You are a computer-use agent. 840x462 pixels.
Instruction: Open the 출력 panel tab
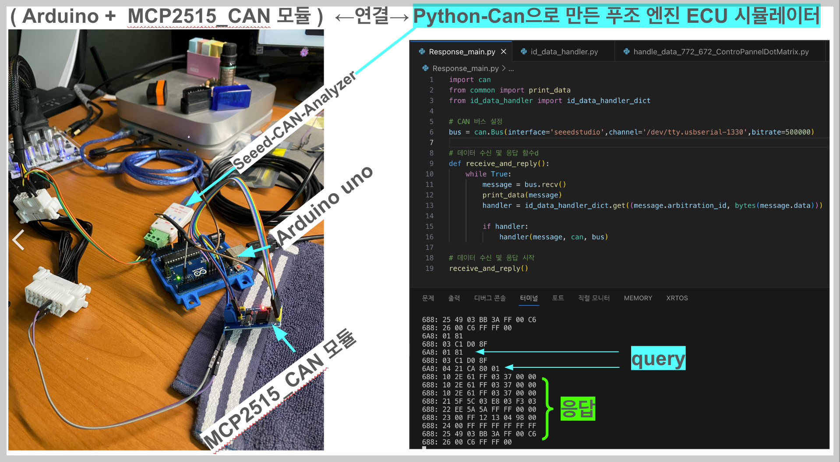click(x=454, y=298)
